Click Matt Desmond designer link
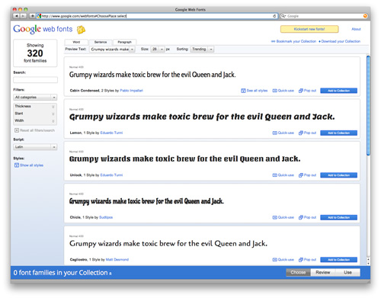Viewport: 381px width, 298px height. click(x=117, y=259)
